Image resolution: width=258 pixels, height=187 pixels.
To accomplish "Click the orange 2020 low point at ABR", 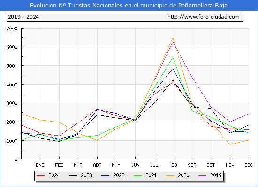I will pyautogui.click(x=97, y=141).
